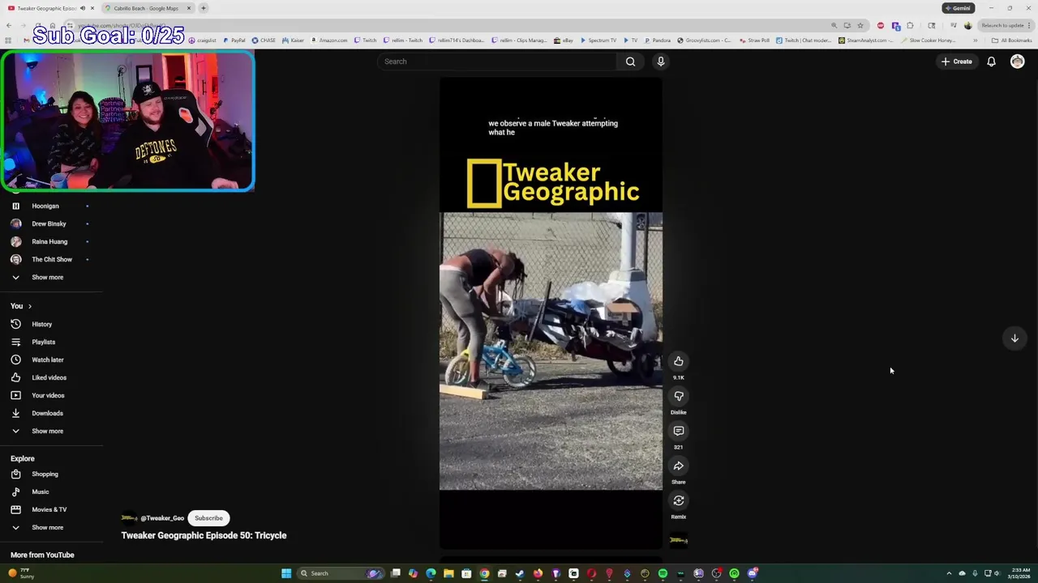Open Discord from taskbar
1038x583 pixels.
pyautogui.click(x=753, y=573)
